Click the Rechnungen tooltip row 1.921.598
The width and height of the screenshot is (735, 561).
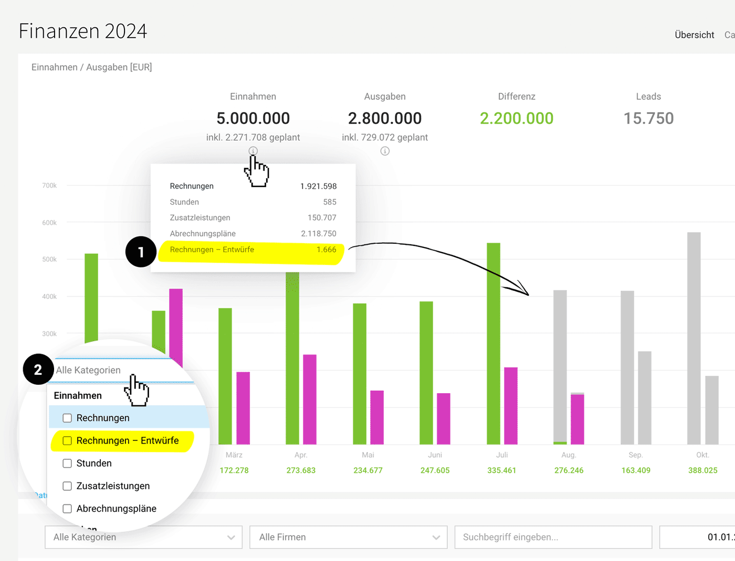click(253, 186)
